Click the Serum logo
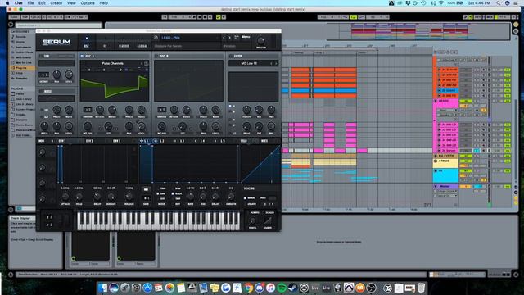This screenshot has width=524, height=295. 56,42
